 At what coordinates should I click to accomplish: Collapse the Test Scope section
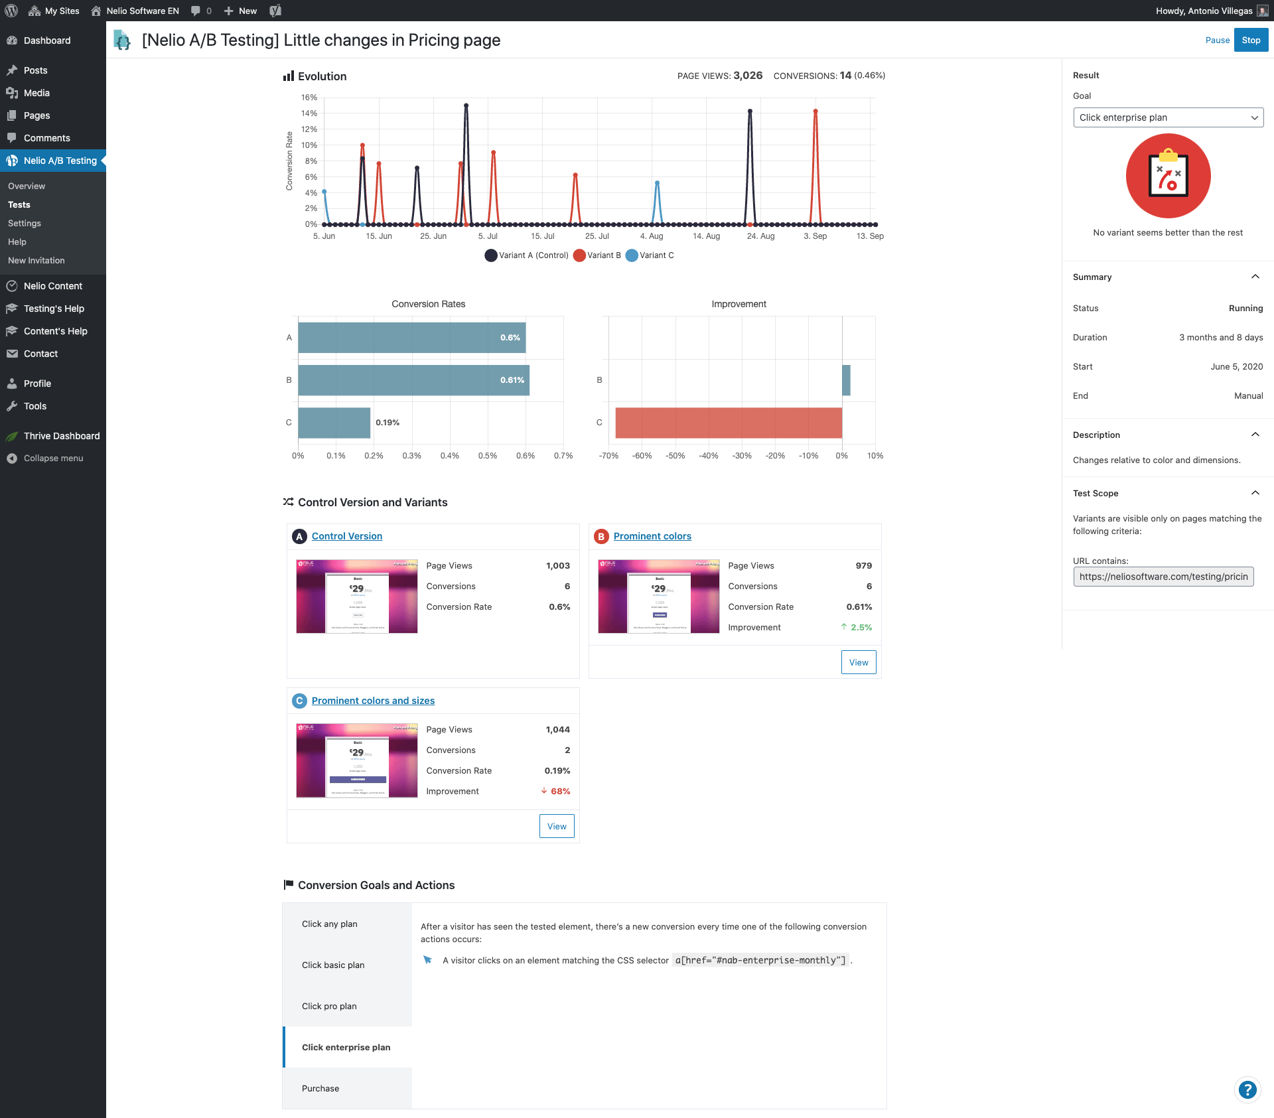tap(1255, 493)
